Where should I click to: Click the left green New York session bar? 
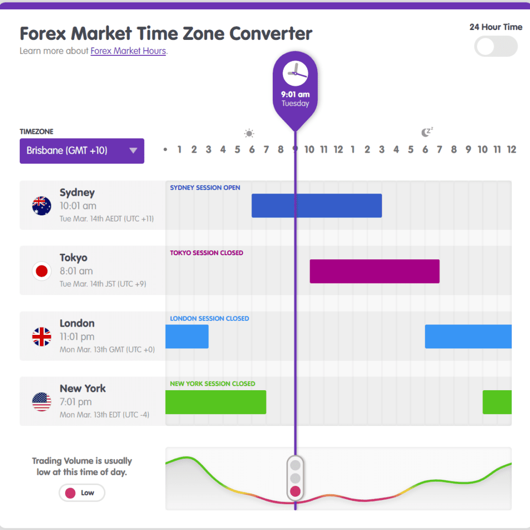[x=215, y=402]
